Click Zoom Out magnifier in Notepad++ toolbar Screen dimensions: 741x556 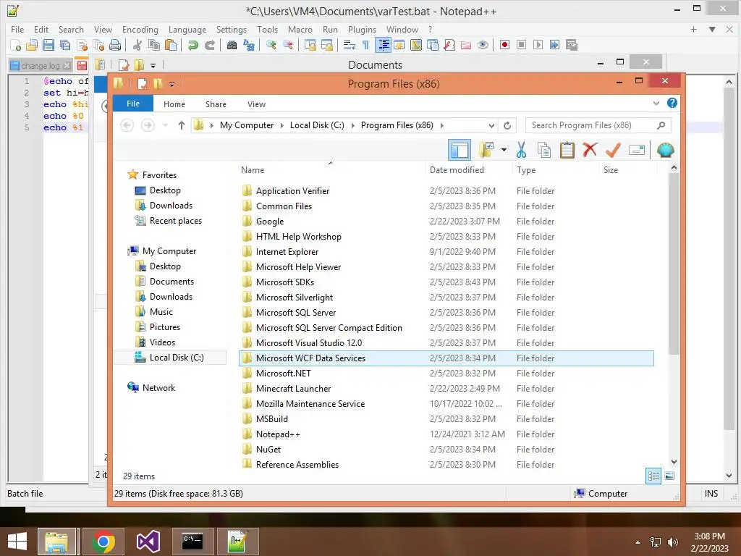tap(288, 45)
